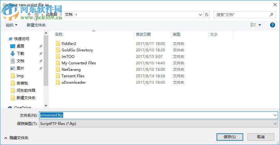
Task: Close the Save new script file dialog
Action: 275,5
